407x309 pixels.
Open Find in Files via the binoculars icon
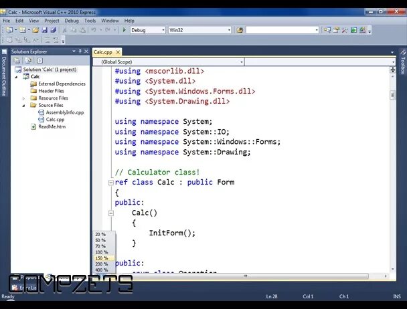[x=240, y=30]
